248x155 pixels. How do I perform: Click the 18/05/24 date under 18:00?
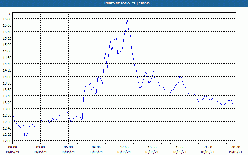coord(180,152)
